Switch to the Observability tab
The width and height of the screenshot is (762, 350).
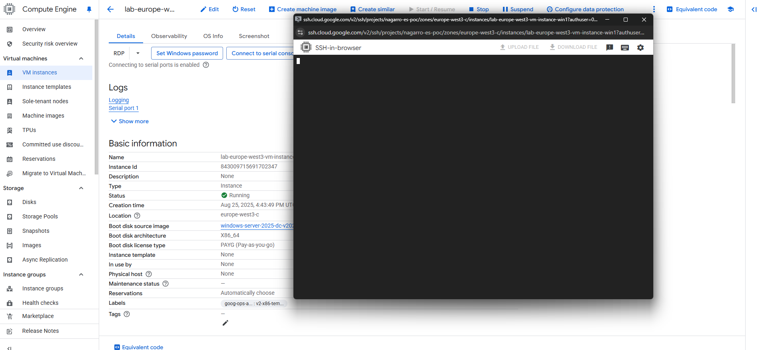pos(169,36)
